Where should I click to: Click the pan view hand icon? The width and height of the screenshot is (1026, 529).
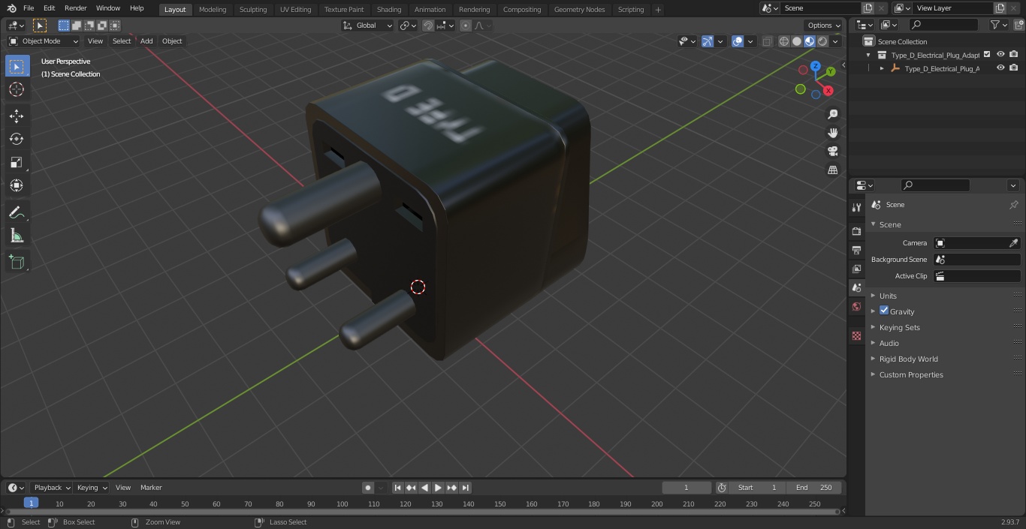pyautogui.click(x=832, y=133)
